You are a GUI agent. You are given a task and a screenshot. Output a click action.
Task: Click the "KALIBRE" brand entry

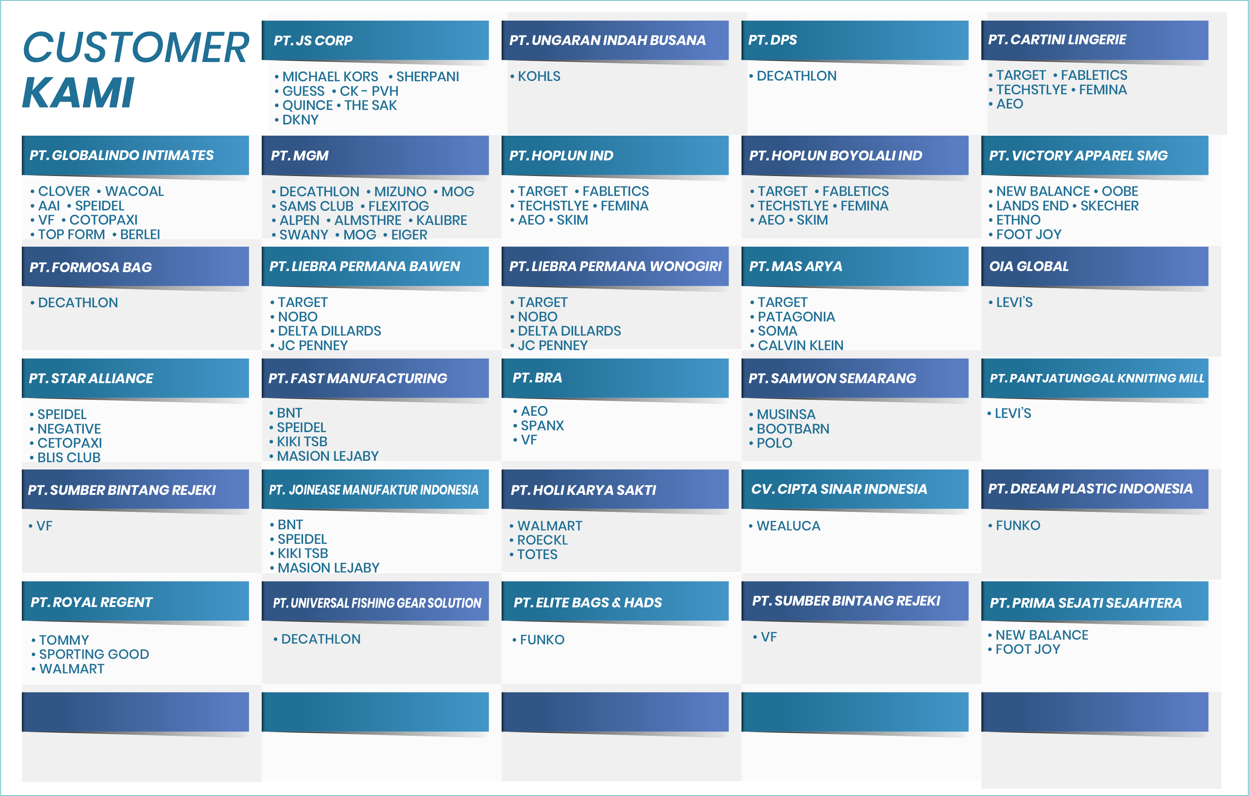tap(441, 220)
